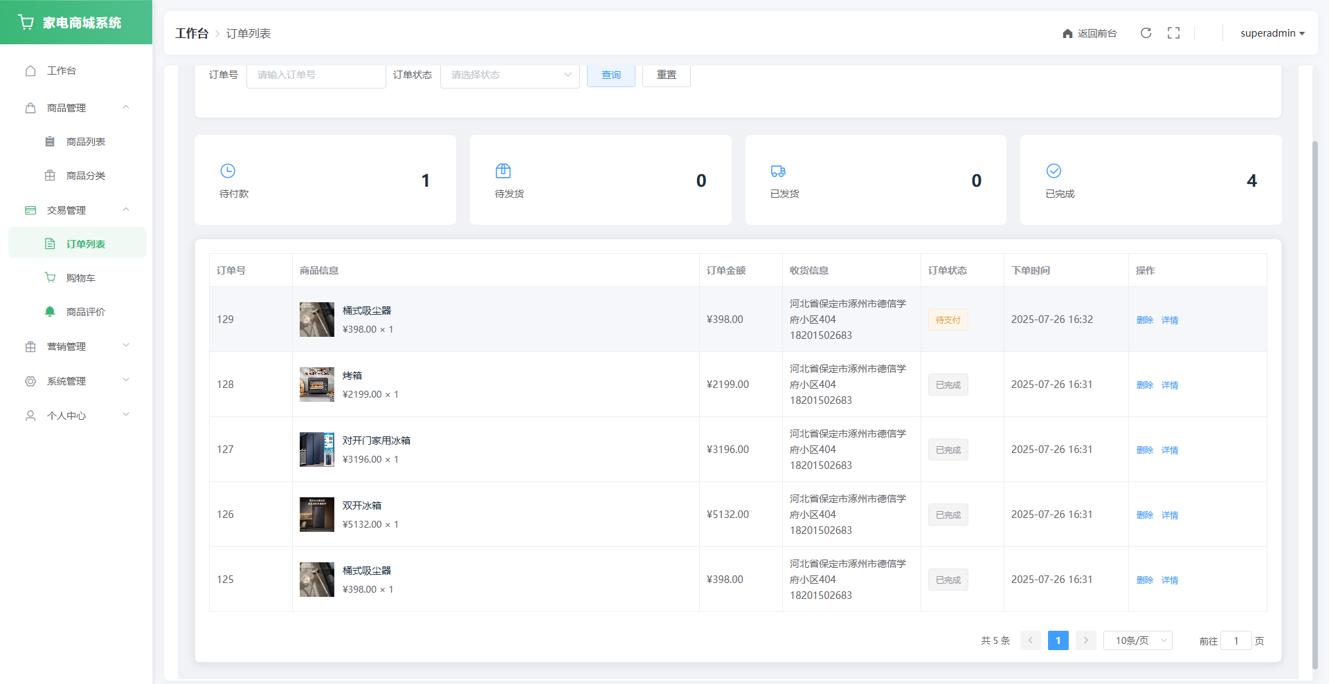Viewport: 1329px width, 684px height.
Task: Click the 订单号 input field
Action: click(x=316, y=75)
